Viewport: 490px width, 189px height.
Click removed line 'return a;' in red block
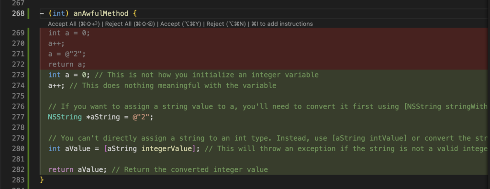(x=67, y=64)
